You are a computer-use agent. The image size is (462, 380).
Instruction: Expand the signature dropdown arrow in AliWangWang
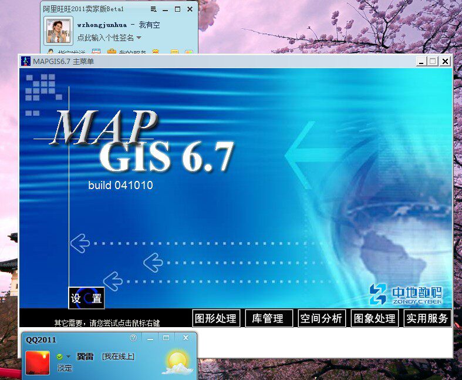[139, 38]
